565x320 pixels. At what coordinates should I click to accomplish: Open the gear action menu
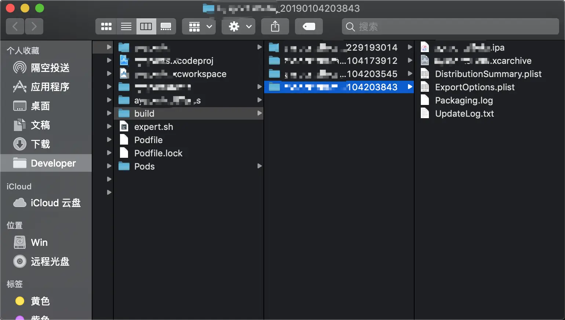pos(238,26)
